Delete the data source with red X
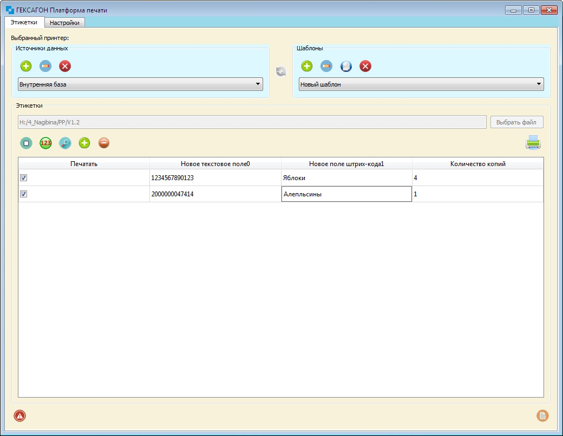This screenshot has height=436, width=563. click(x=65, y=67)
